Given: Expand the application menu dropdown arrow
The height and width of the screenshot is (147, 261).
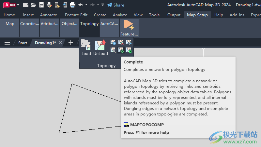Looking at the screenshot, I should point(18,5).
